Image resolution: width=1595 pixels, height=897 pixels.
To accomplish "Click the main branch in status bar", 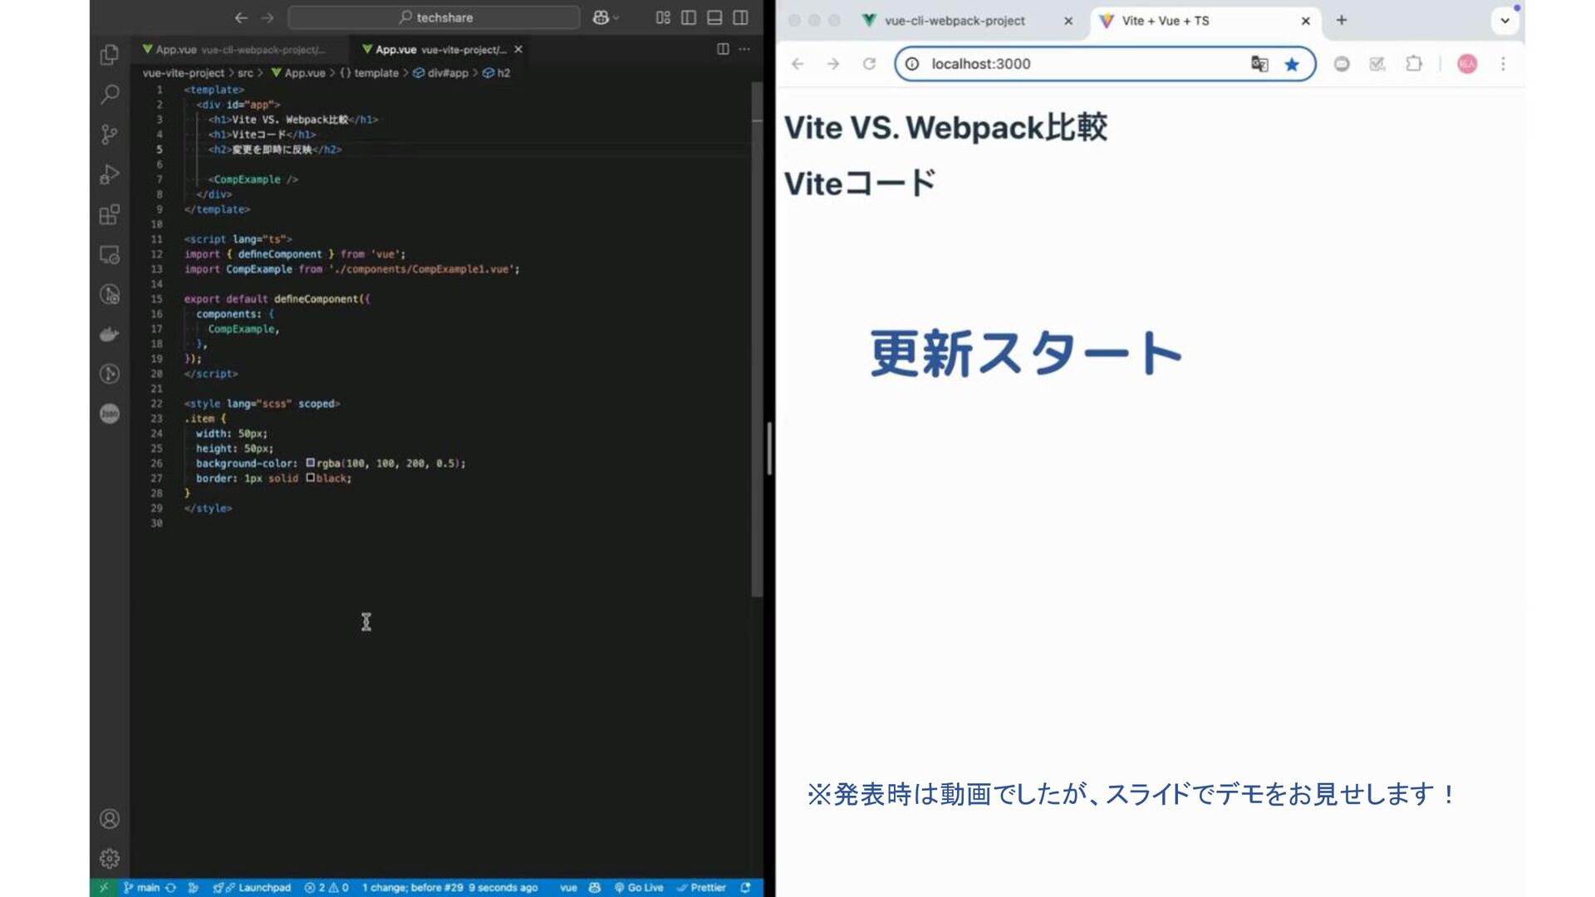I will pyautogui.click(x=142, y=888).
